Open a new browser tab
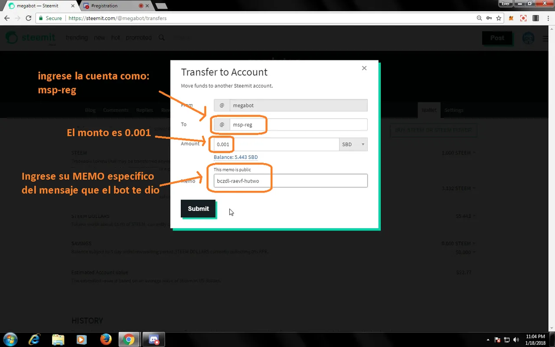The image size is (555, 347). pos(161,6)
